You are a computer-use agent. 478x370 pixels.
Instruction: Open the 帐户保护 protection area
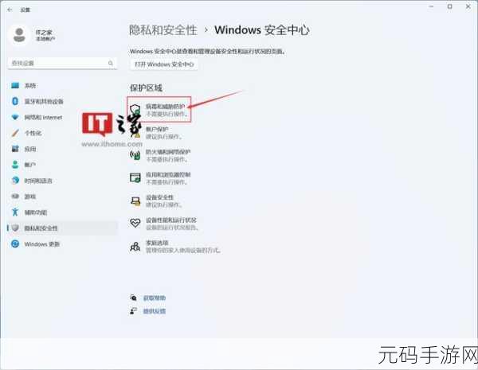(x=164, y=133)
